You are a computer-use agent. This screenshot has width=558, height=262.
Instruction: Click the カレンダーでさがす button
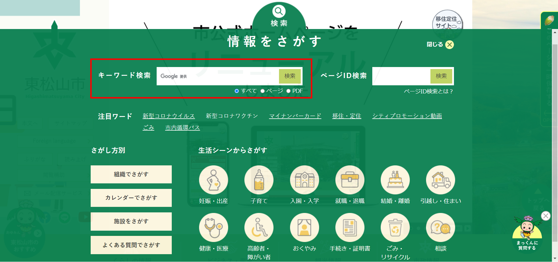click(x=131, y=198)
